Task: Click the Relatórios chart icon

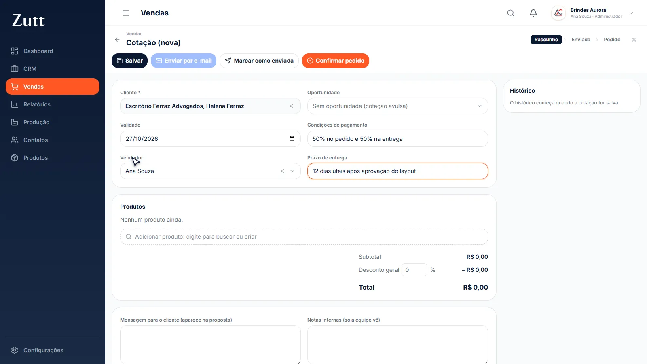Action: coord(15,104)
